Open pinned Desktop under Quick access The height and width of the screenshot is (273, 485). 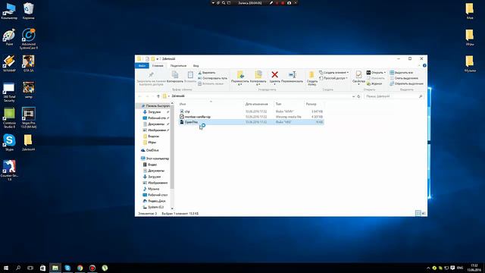point(156,118)
